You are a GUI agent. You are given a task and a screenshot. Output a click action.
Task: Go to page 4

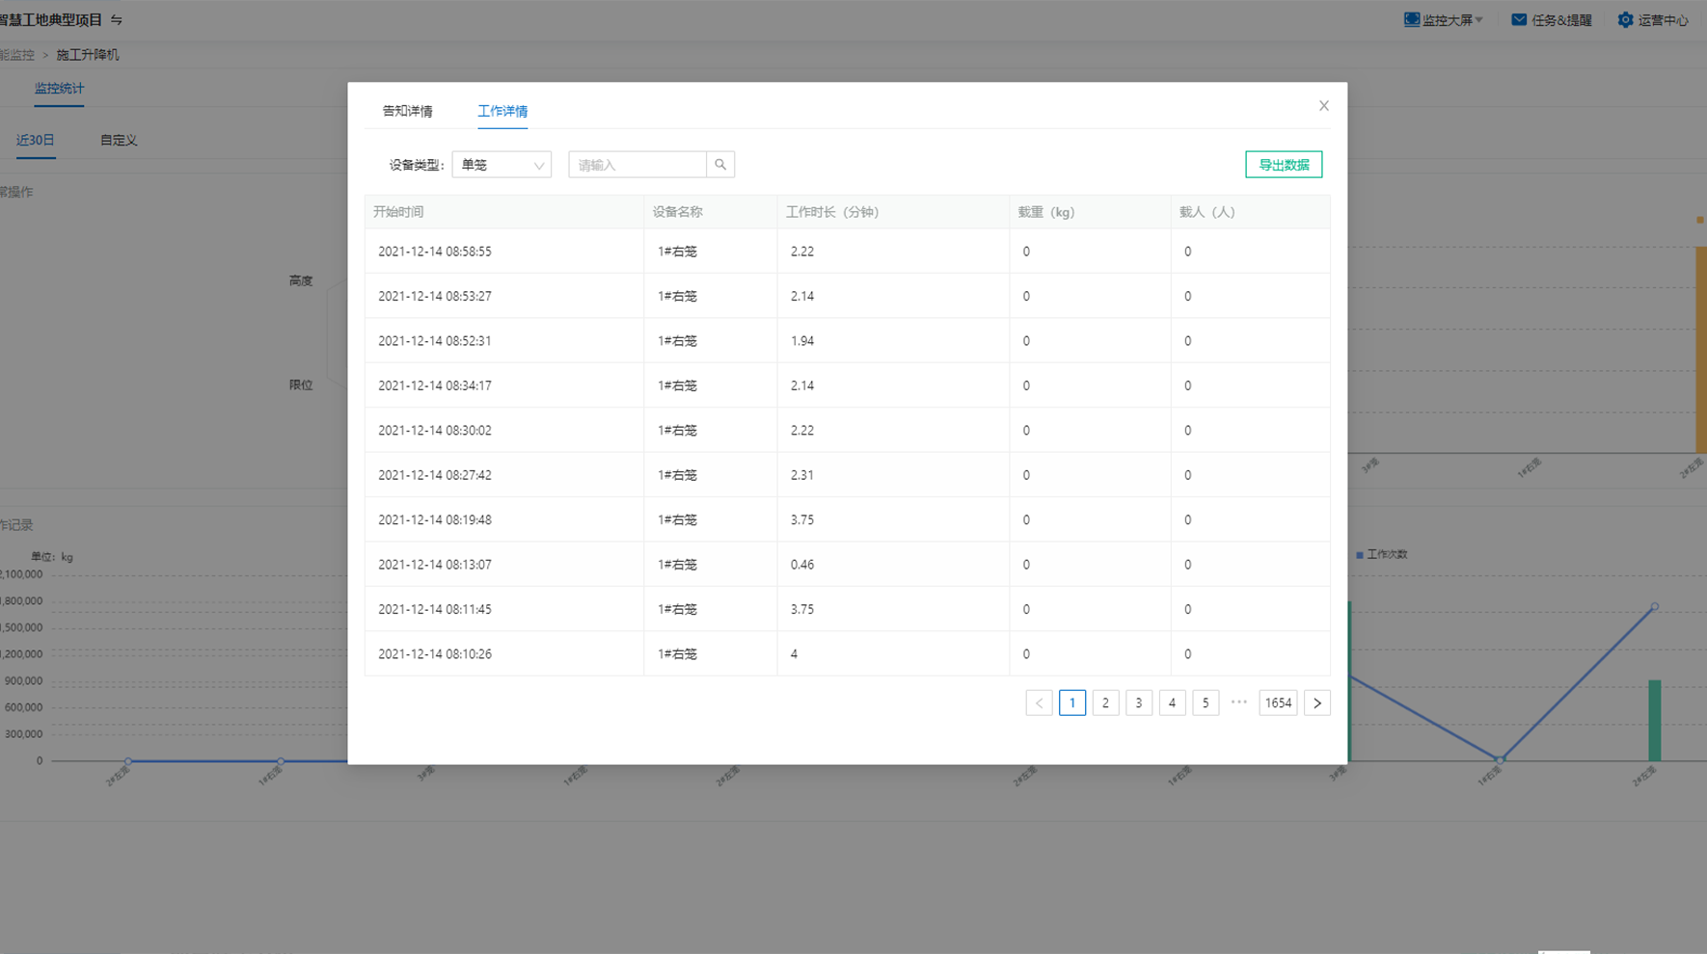1172,702
